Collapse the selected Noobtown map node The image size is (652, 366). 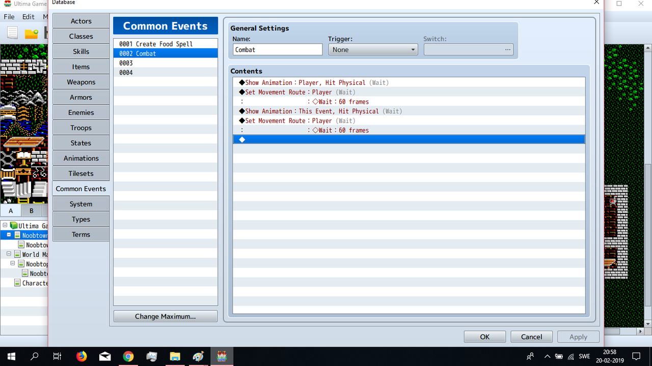click(9, 235)
